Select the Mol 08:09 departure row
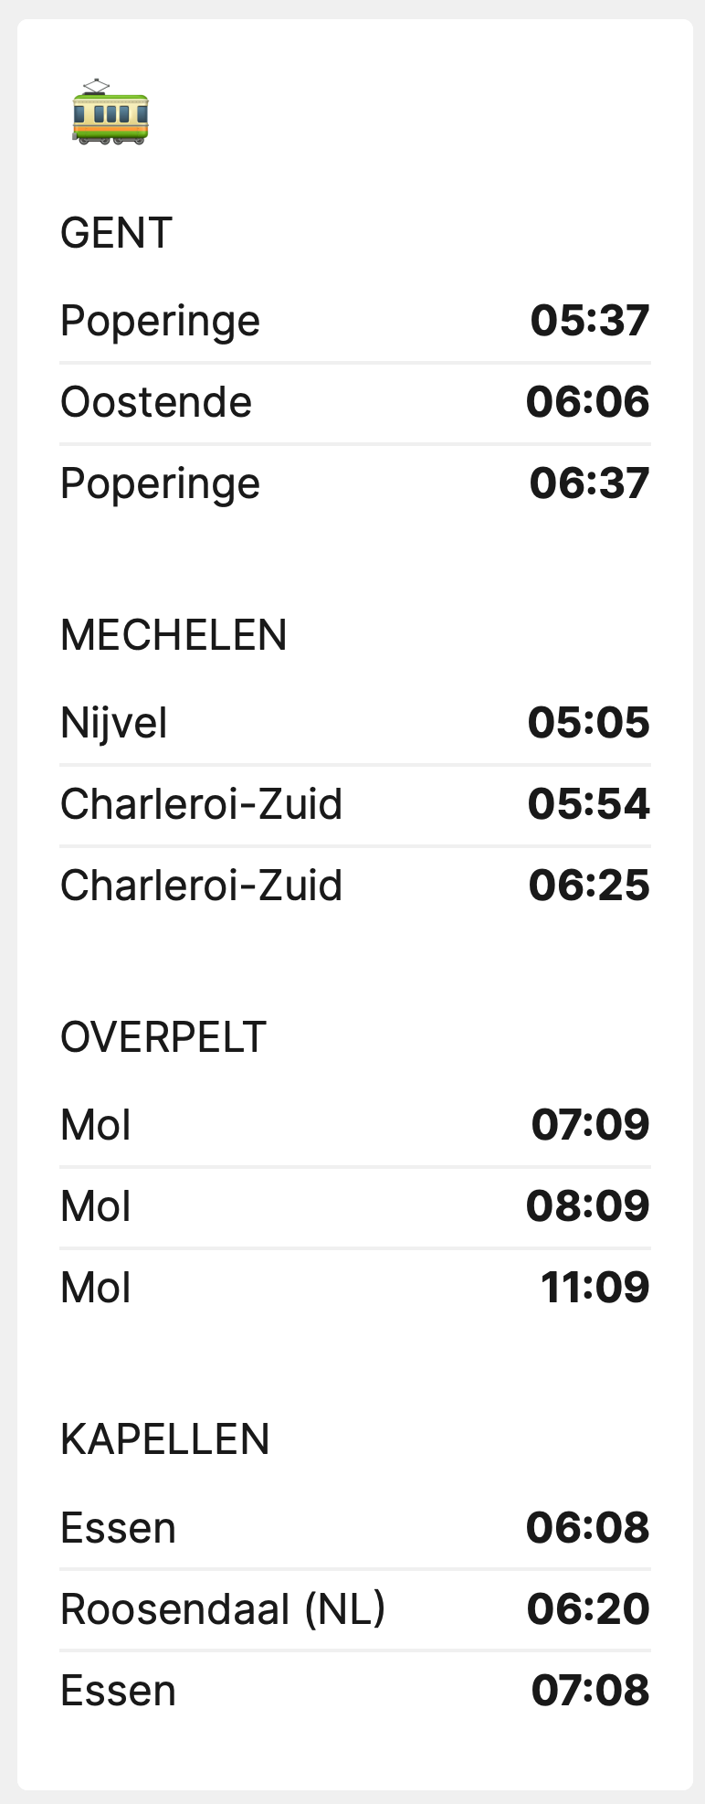Screen dimensions: 705x1804 coord(354,1206)
